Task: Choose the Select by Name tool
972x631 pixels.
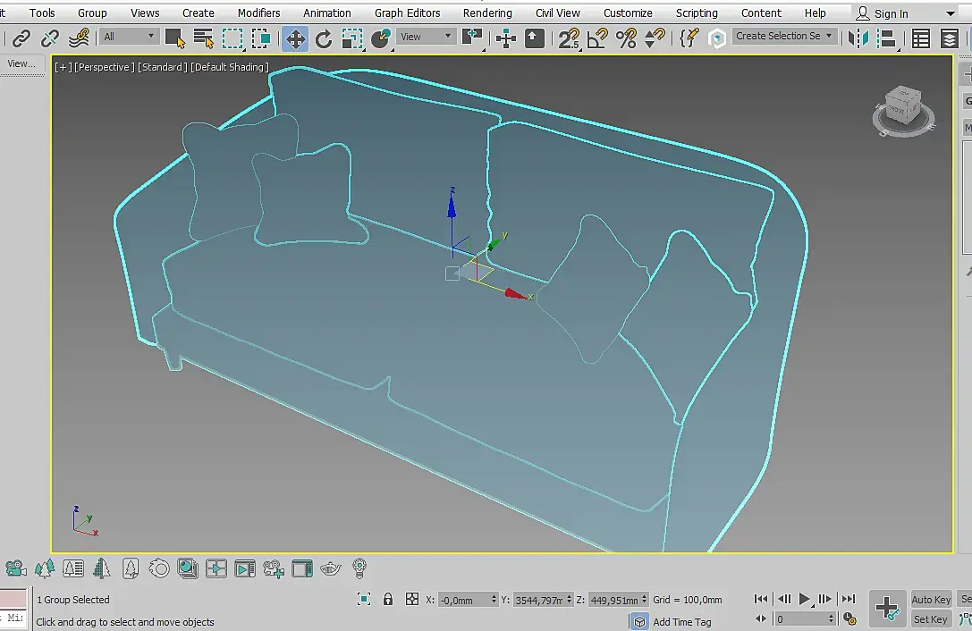Action: [x=204, y=38]
